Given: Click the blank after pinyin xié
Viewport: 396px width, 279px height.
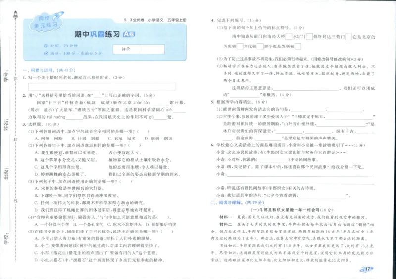Looking at the screenshot, I should 179,110.
